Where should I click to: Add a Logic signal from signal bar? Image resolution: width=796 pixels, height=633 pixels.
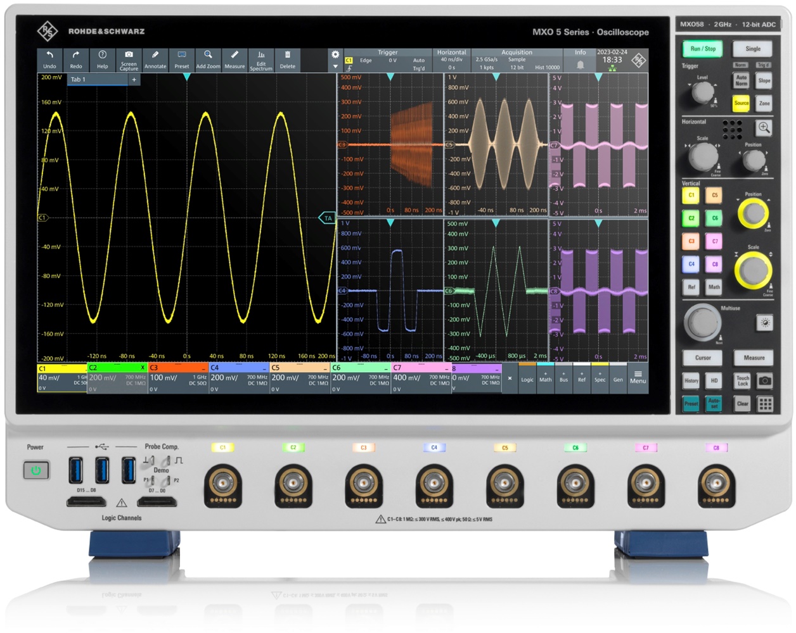(527, 377)
